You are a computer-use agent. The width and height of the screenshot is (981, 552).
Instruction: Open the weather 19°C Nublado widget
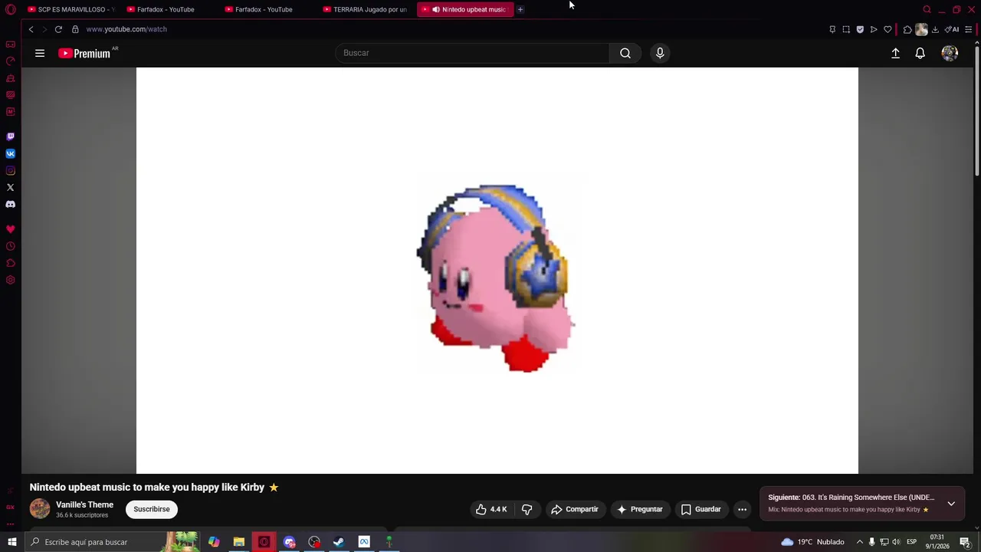click(812, 542)
